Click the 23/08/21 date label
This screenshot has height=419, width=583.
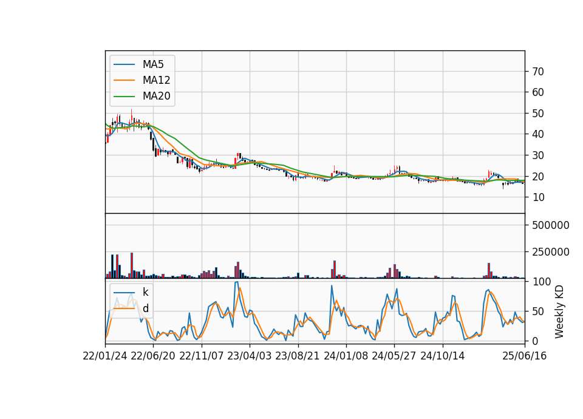click(x=298, y=356)
